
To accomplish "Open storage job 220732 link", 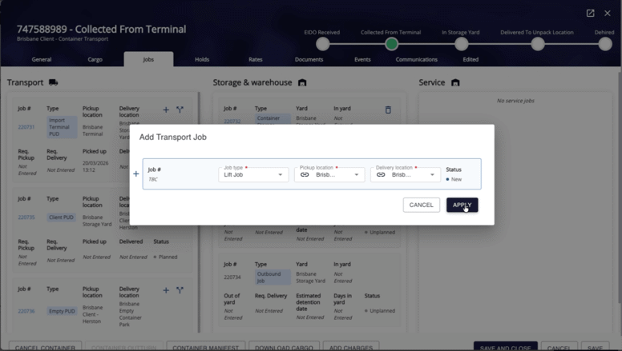I will [x=232, y=121].
